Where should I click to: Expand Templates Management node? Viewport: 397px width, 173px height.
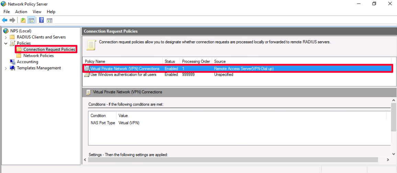6,68
